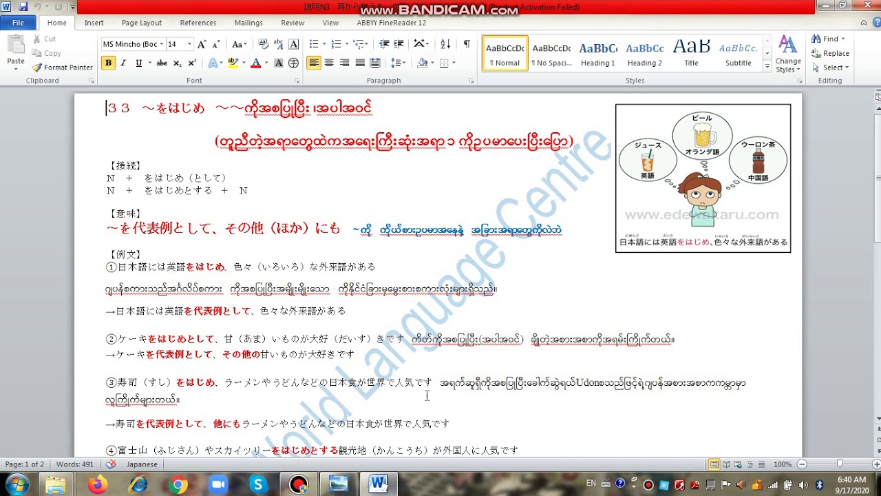Toggle Bold formatting off

[x=108, y=63]
